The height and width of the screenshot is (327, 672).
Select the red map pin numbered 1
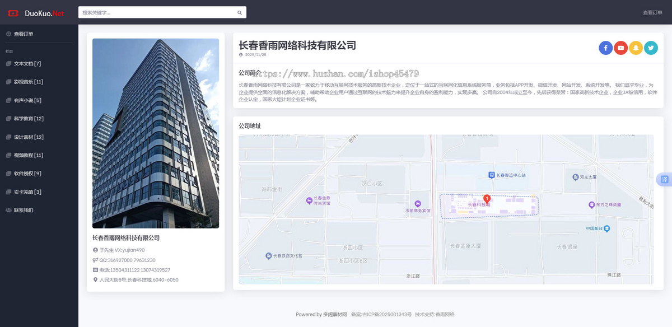click(487, 199)
